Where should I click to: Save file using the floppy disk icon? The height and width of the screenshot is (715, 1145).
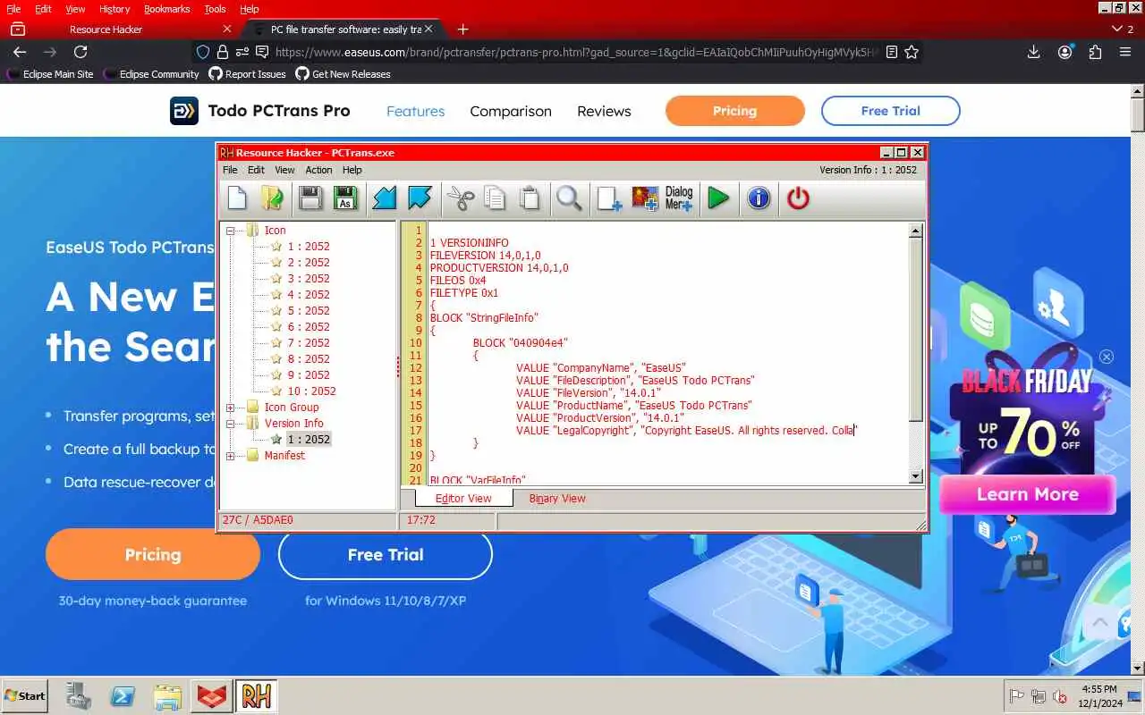coord(310,198)
